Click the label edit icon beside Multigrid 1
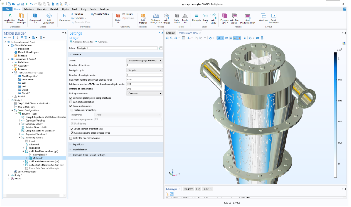The height and width of the screenshot is (207, 351). click(x=161, y=48)
